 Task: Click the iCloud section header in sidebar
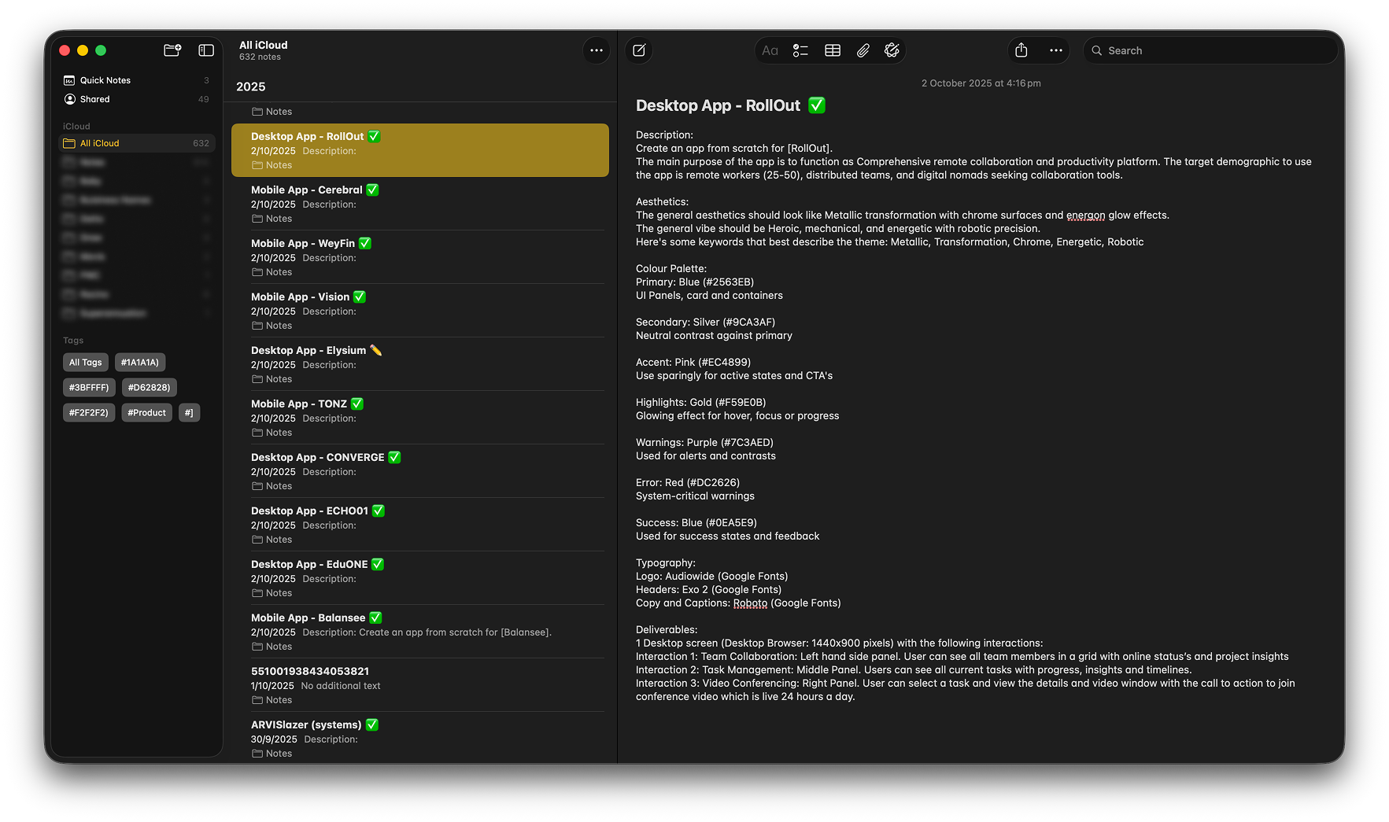pos(76,127)
